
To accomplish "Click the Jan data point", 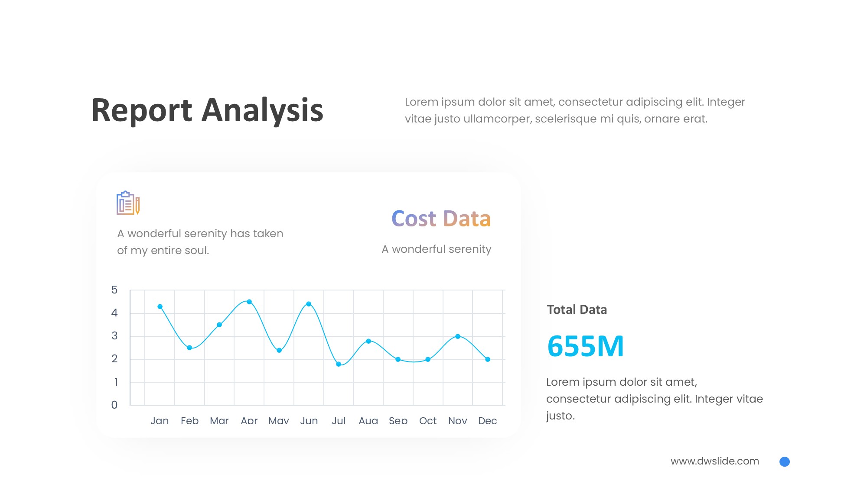I will pyautogui.click(x=160, y=306).
